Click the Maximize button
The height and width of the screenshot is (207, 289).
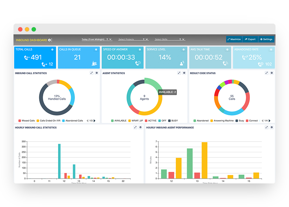click(x=234, y=39)
